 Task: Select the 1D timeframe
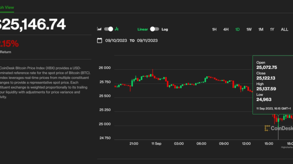pos(237,29)
